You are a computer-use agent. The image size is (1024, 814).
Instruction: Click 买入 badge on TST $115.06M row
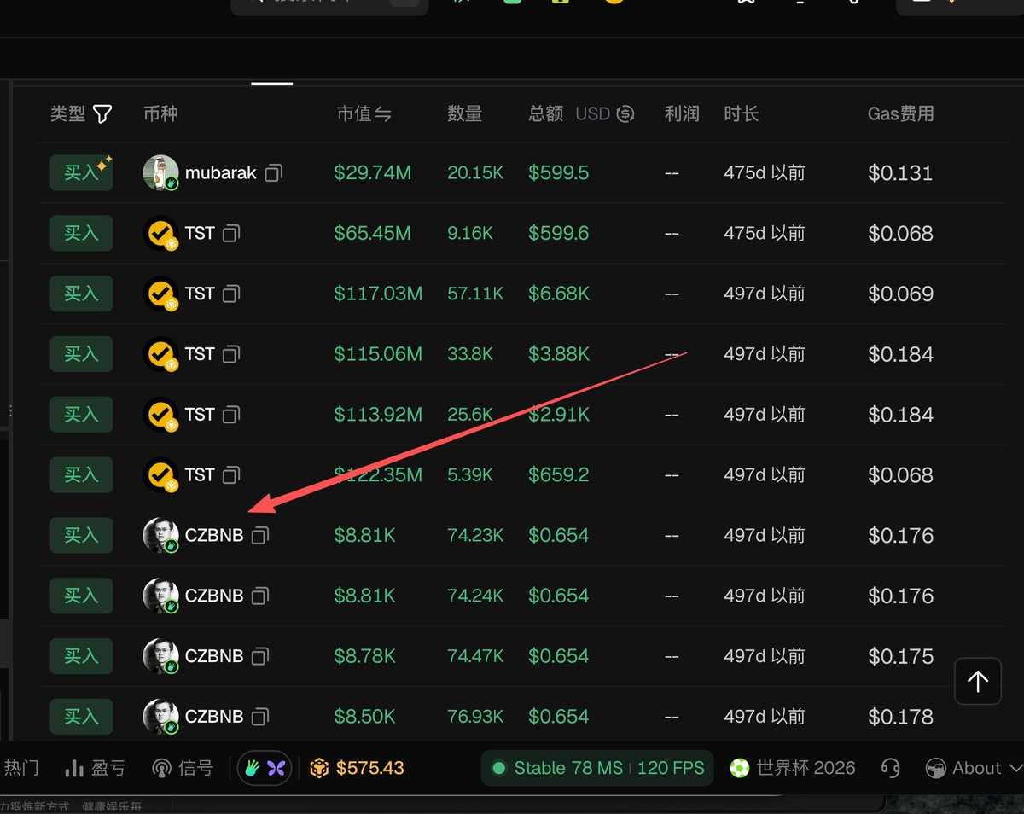(x=81, y=354)
